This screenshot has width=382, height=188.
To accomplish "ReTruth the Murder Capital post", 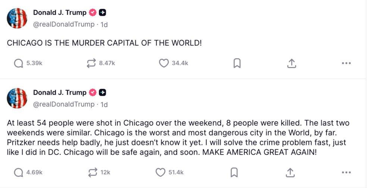I will pyautogui.click(x=91, y=63).
